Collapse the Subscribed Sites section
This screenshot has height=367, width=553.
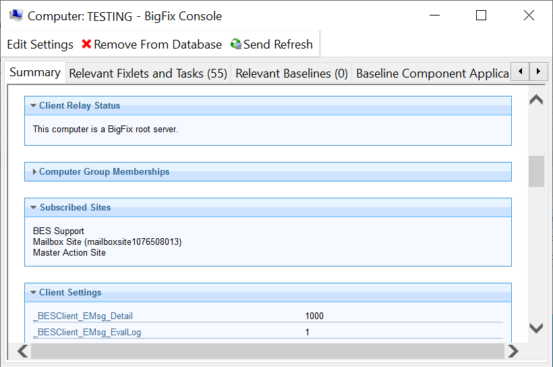click(x=33, y=208)
